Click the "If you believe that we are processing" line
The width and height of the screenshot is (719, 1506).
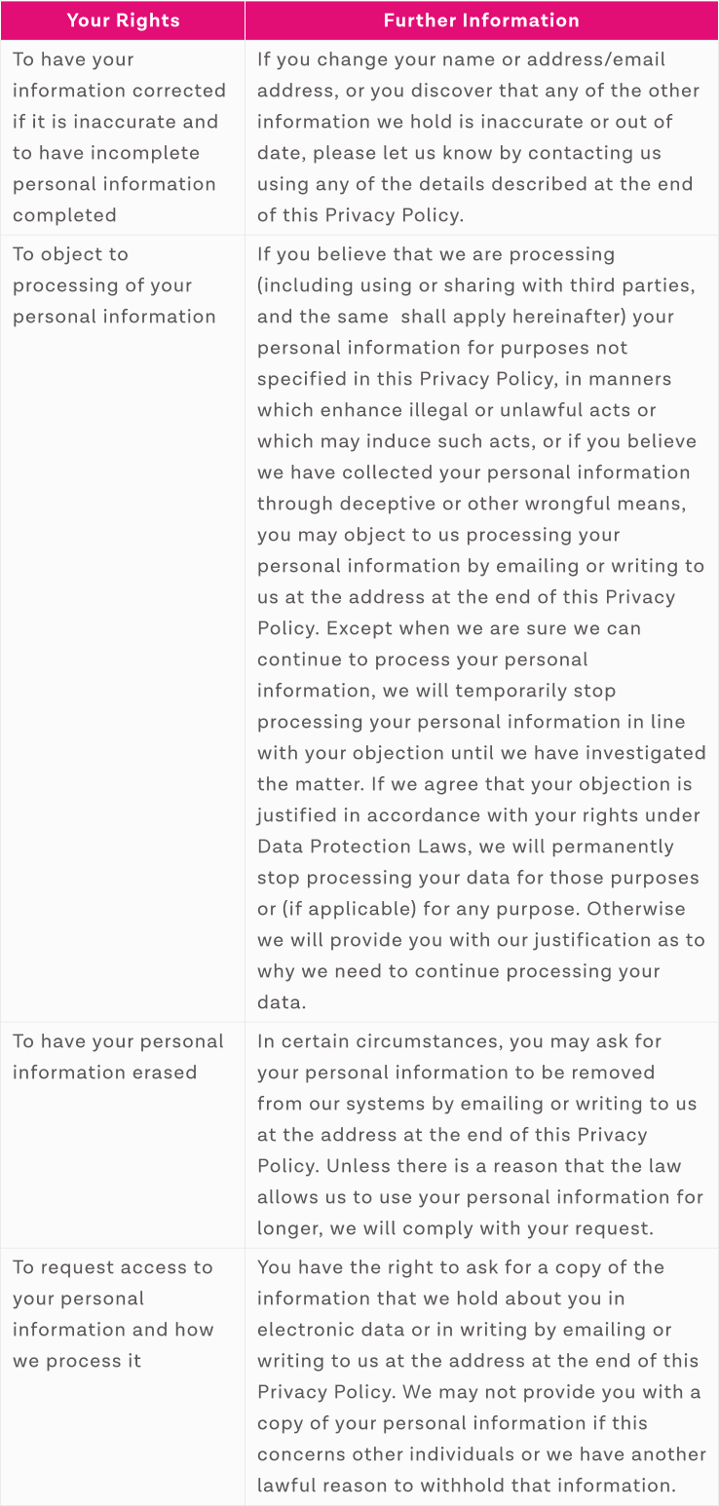(436, 254)
